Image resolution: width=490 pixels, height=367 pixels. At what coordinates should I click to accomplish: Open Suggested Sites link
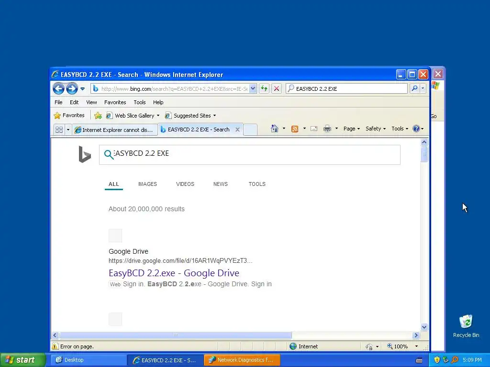188,116
